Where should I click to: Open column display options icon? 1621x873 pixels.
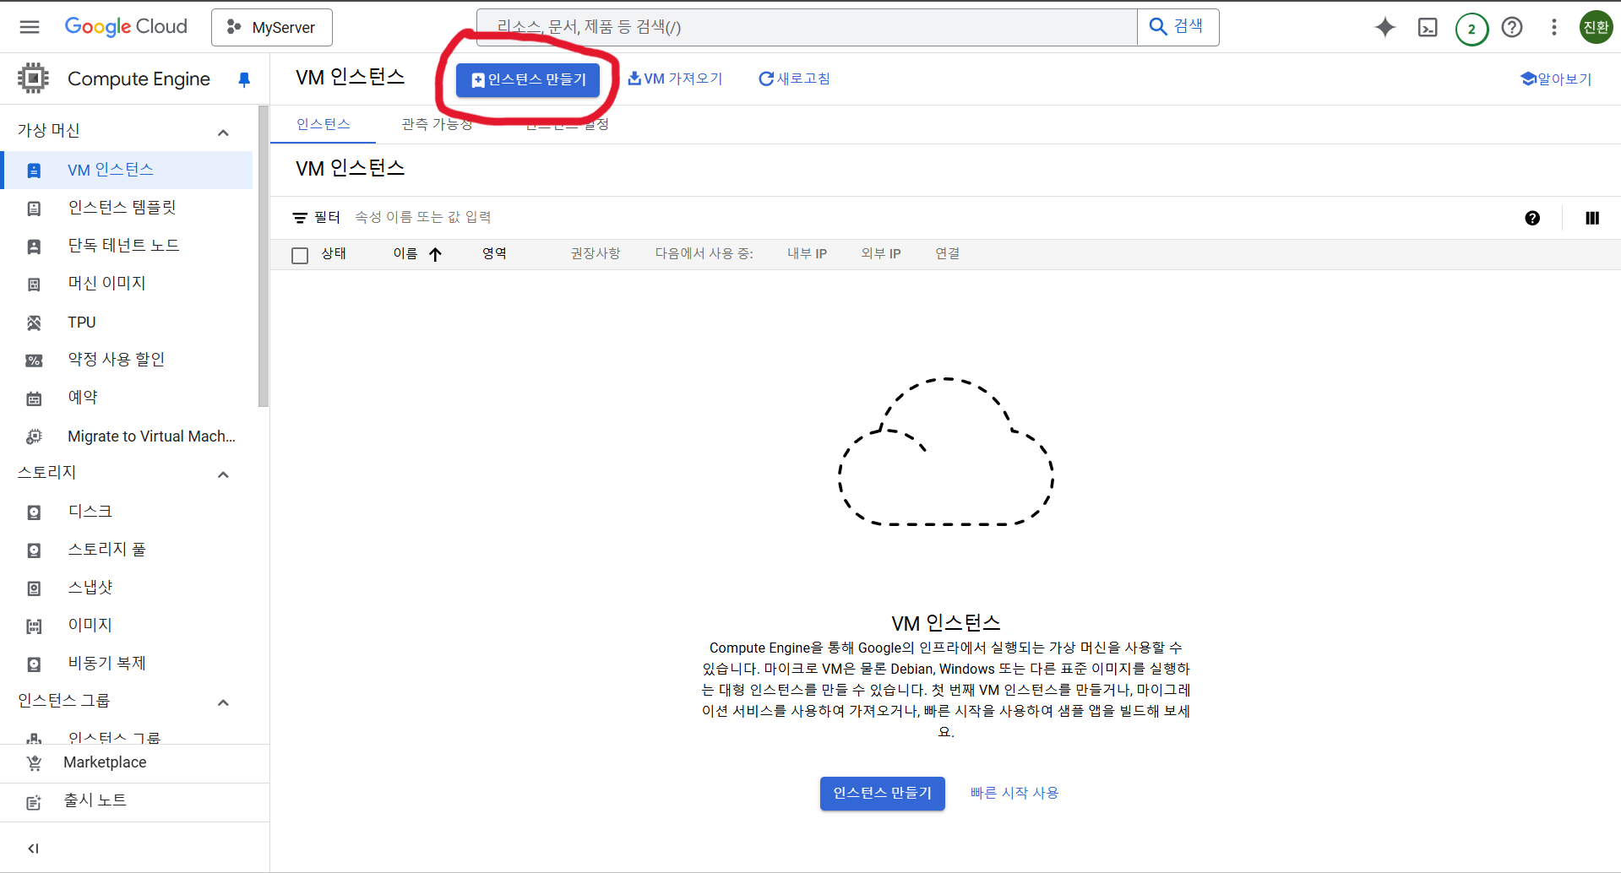coord(1592,218)
